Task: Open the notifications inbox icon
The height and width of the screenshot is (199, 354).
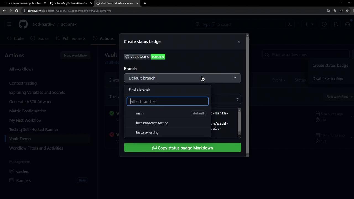Action: point(347,24)
